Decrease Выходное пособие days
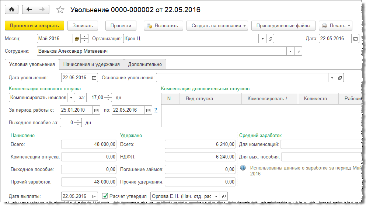The height and width of the screenshot is (206, 366). (x=78, y=125)
